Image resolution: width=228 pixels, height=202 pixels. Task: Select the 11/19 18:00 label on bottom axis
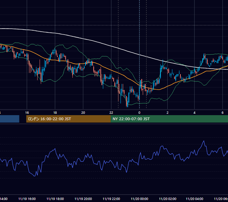tap(55, 199)
